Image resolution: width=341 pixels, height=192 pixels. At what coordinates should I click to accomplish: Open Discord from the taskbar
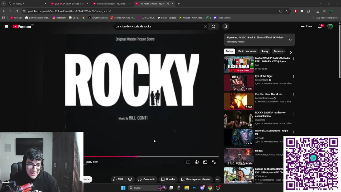click(x=202, y=188)
